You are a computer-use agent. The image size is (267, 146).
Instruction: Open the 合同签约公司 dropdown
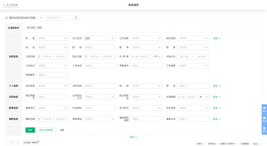99,97
